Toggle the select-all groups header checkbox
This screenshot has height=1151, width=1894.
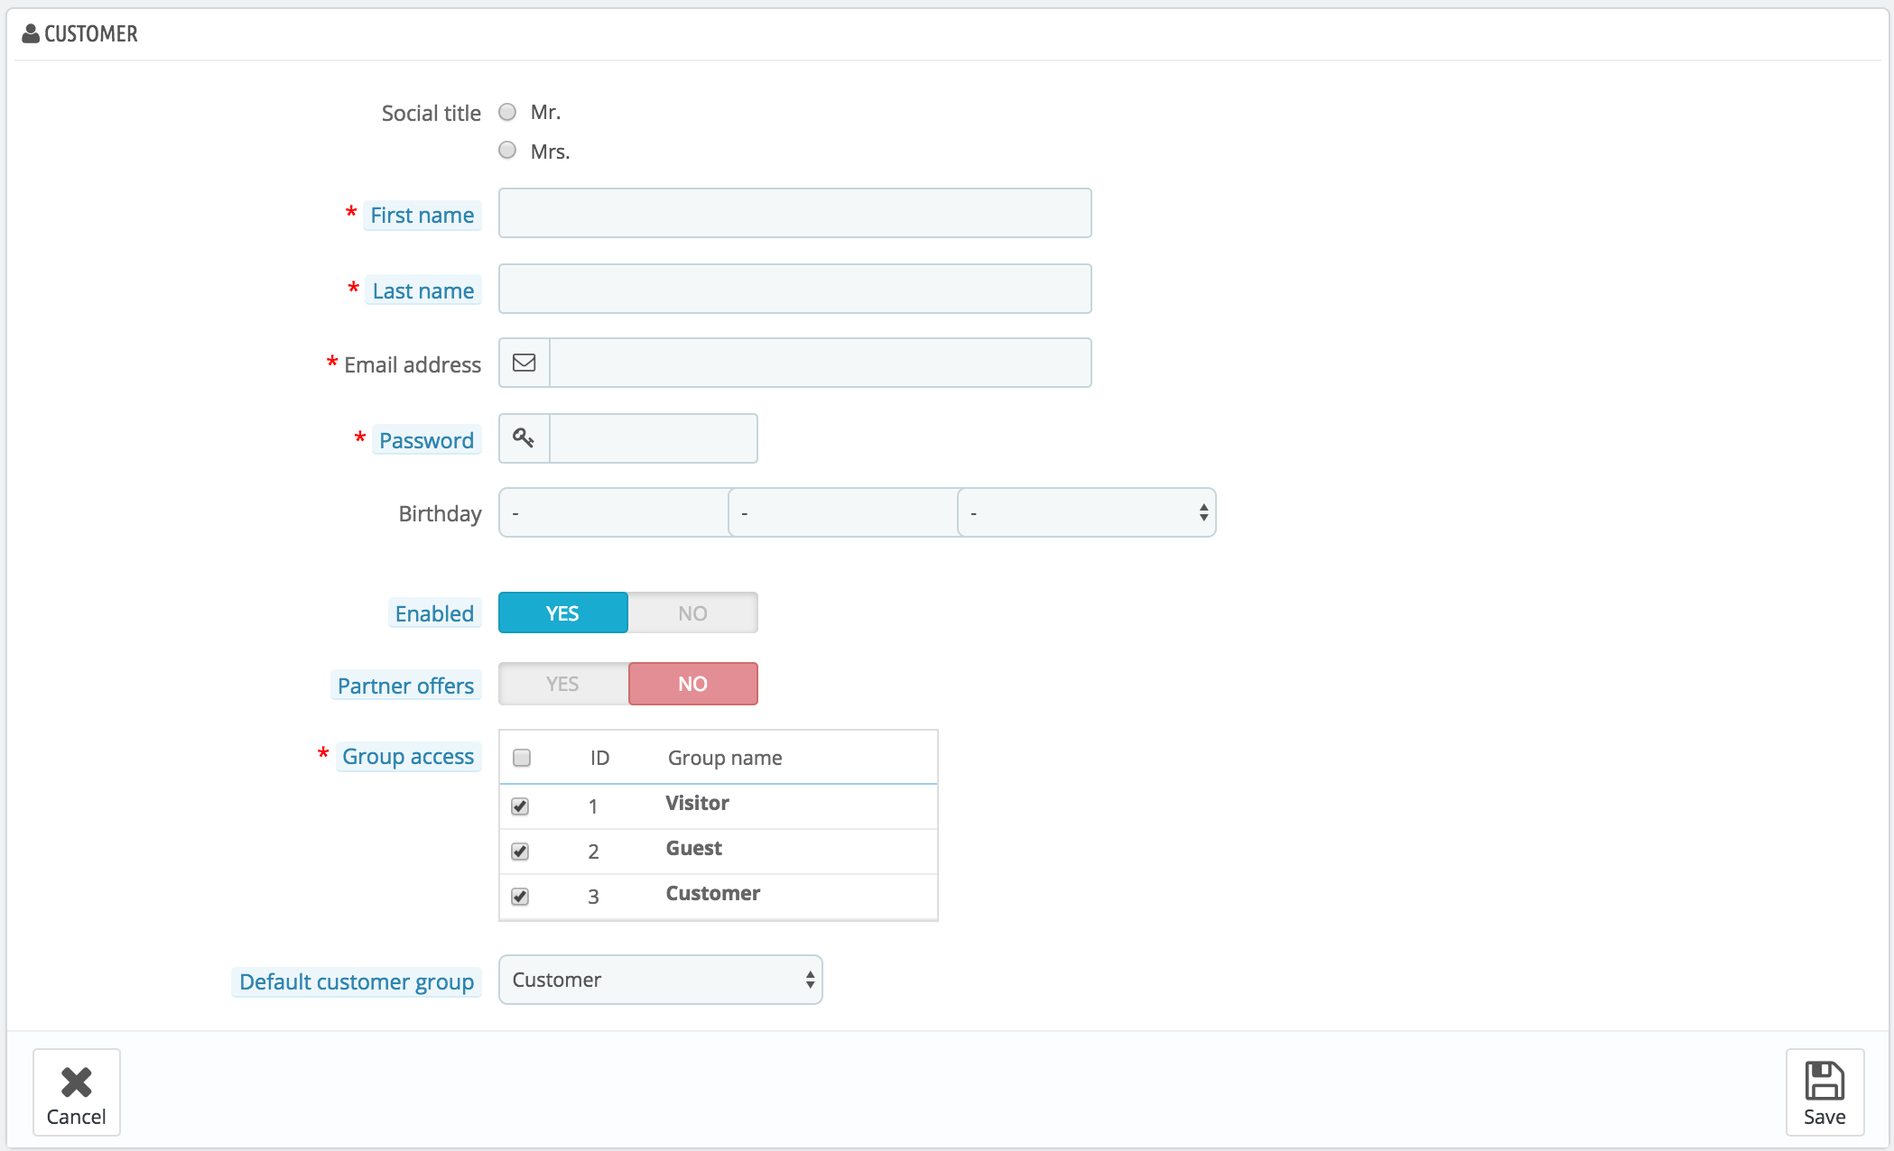click(x=522, y=758)
